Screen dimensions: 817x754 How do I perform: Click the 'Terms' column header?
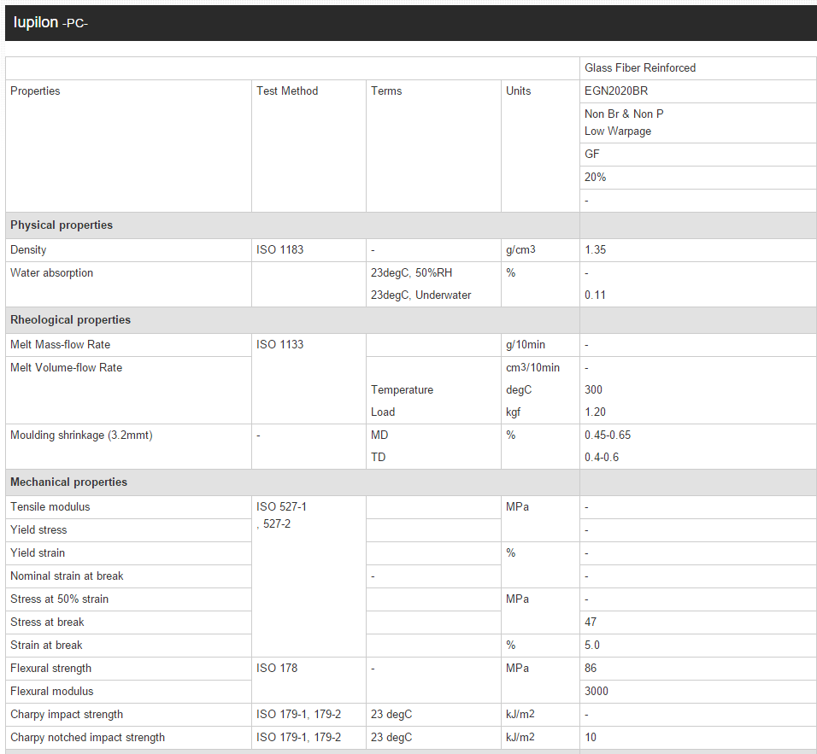[x=386, y=91]
